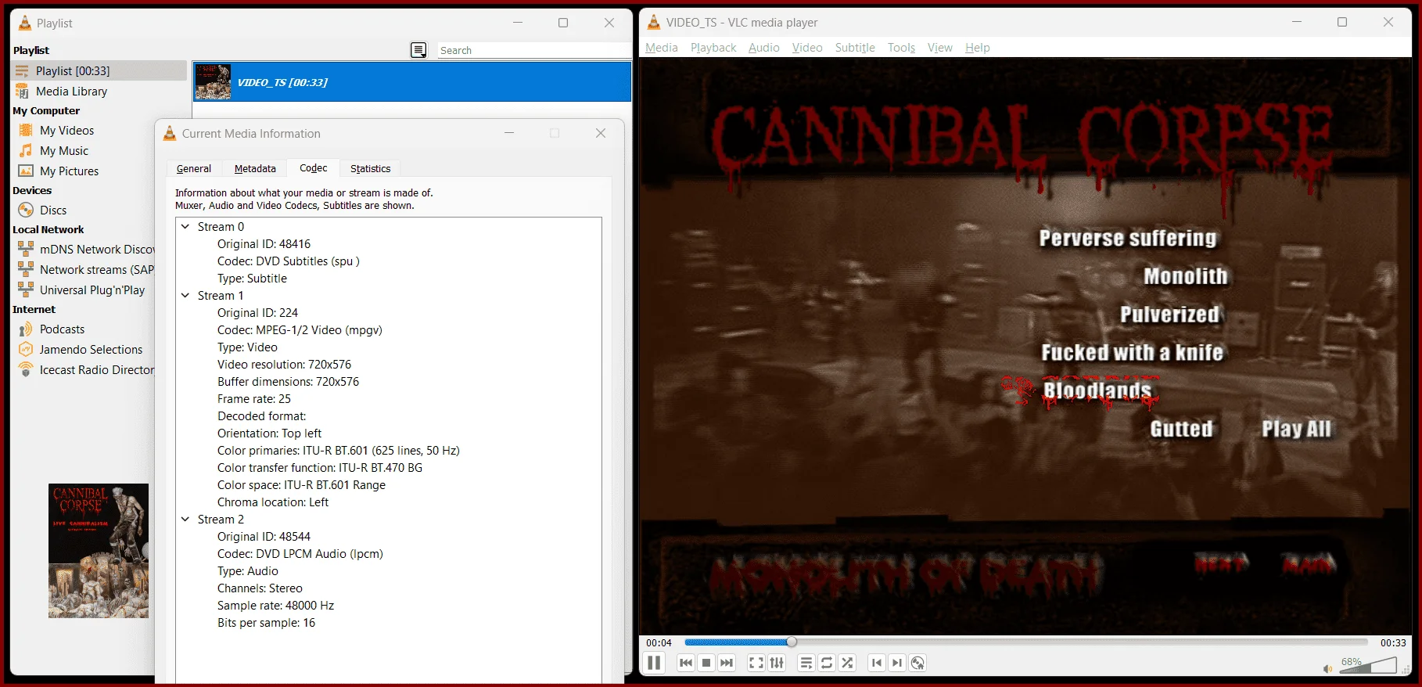Image resolution: width=1422 pixels, height=687 pixels.
Task: Change playlist view mode icon
Action: (x=419, y=50)
